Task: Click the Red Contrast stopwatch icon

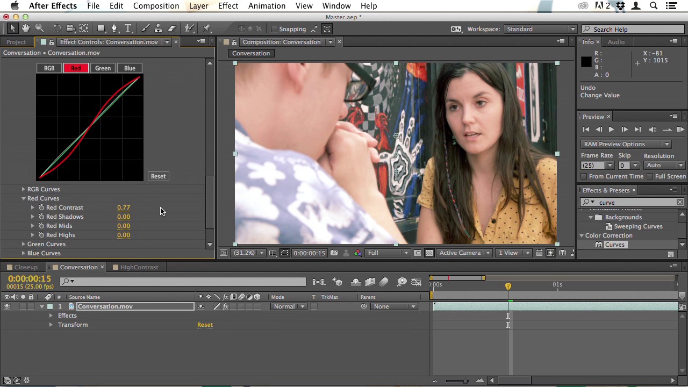Action: click(41, 207)
